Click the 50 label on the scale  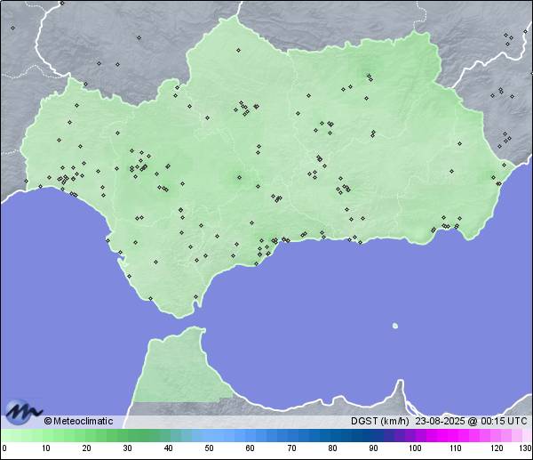(209, 448)
